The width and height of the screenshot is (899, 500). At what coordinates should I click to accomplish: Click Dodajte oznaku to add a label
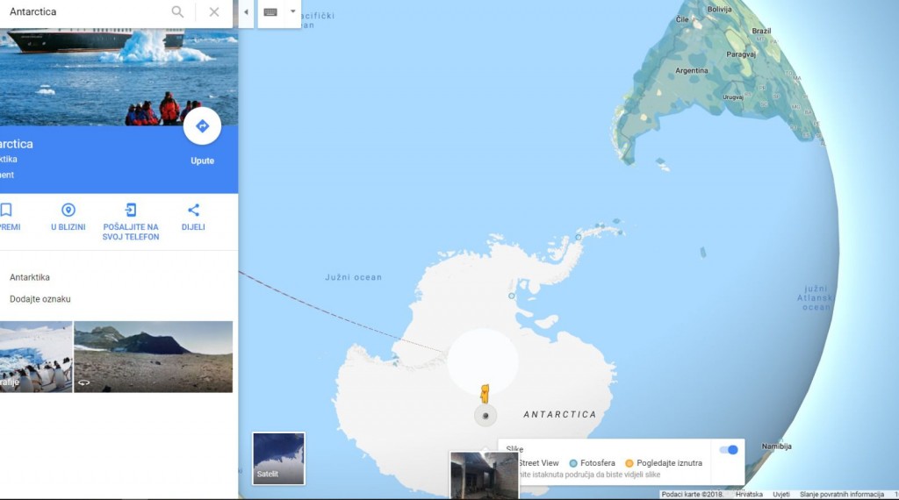tap(40, 299)
